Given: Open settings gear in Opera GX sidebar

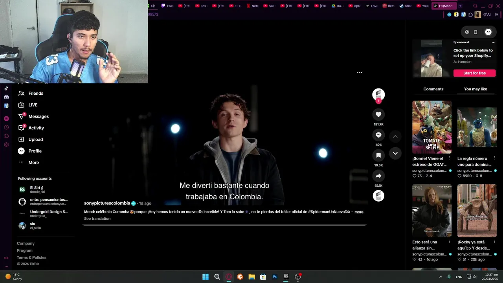Looking at the screenshot, I should (x=6, y=145).
